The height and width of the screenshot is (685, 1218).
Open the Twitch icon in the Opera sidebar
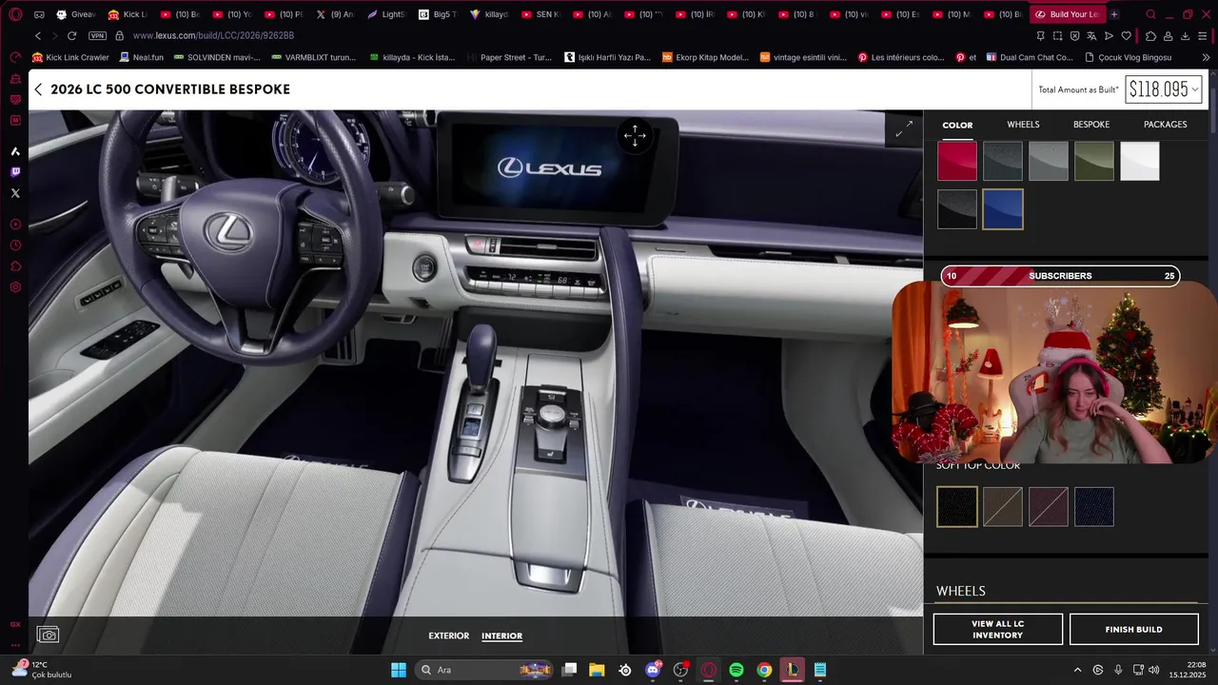(15, 172)
